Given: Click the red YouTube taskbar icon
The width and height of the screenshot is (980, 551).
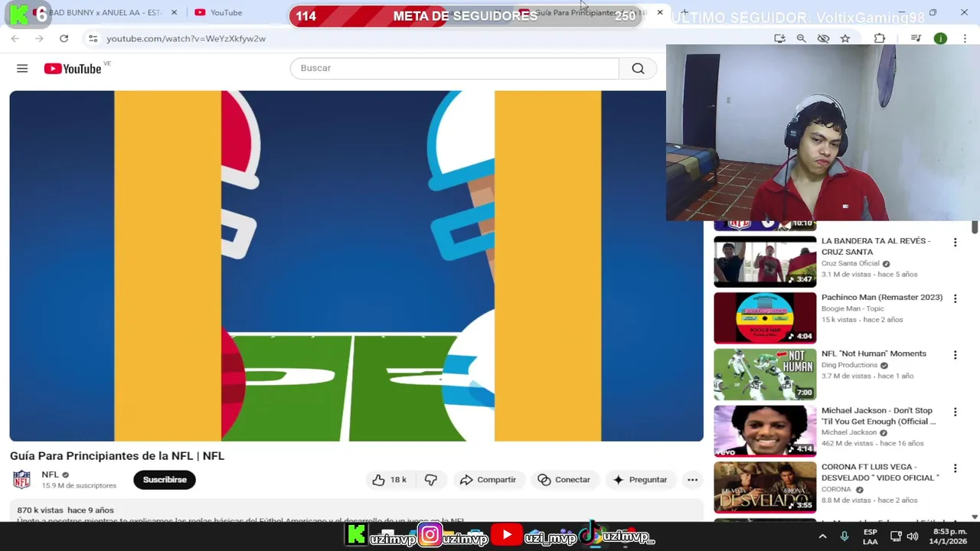Looking at the screenshot, I should 506,535.
